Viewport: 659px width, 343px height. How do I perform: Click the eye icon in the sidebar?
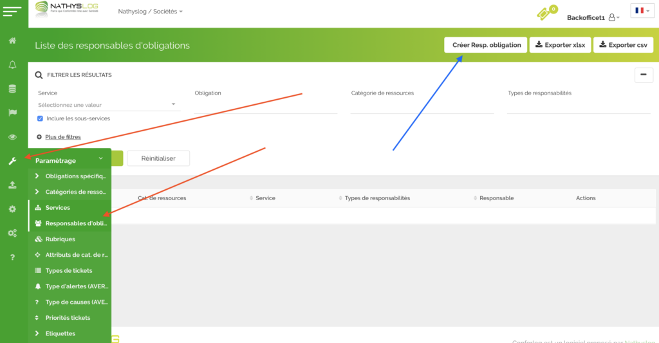[x=12, y=137]
